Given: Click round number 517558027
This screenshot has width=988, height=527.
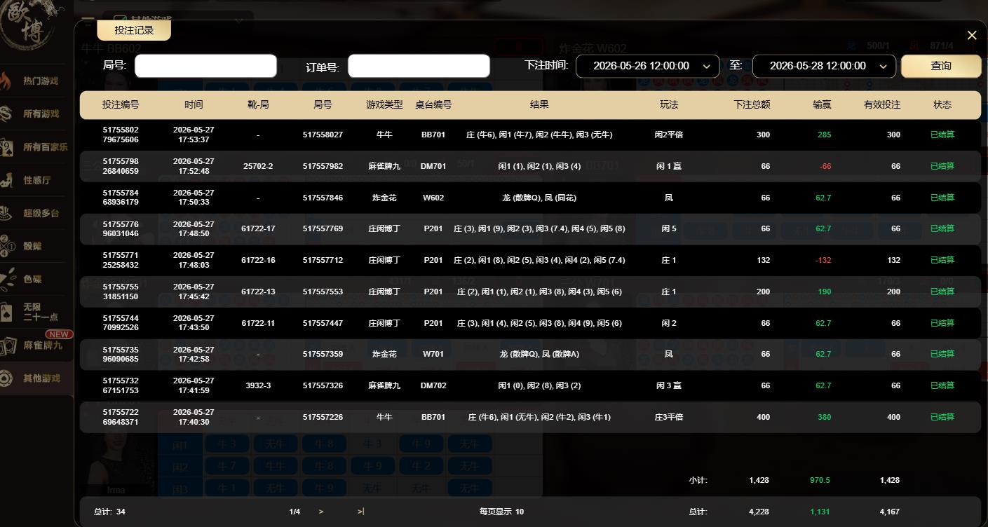Looking at the screenshot, I should (323, 135).
